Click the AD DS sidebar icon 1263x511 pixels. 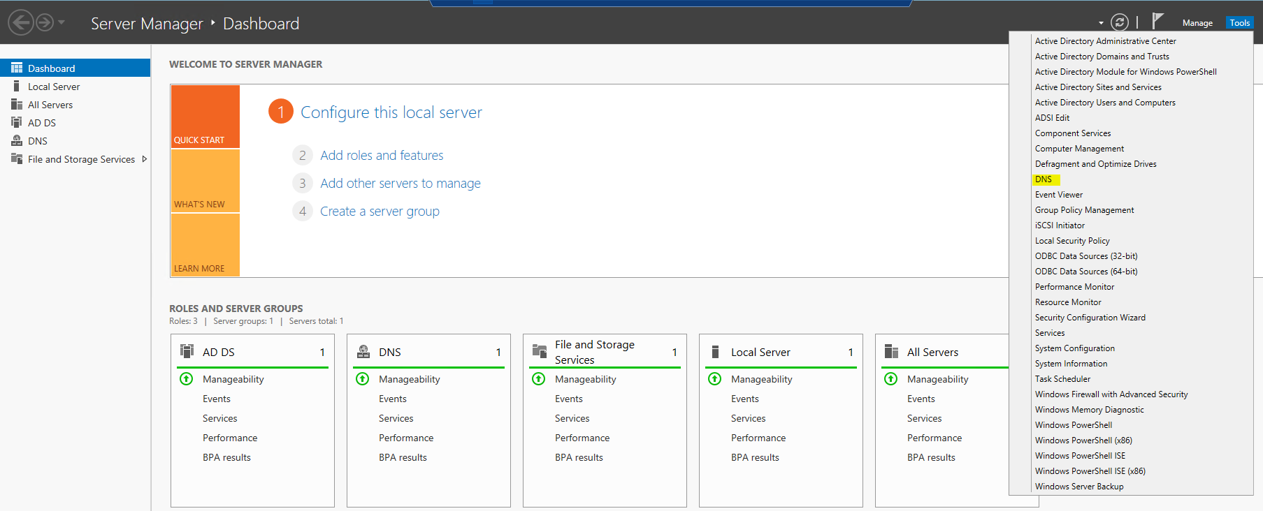pyautogui.click(x=17, y=122)
